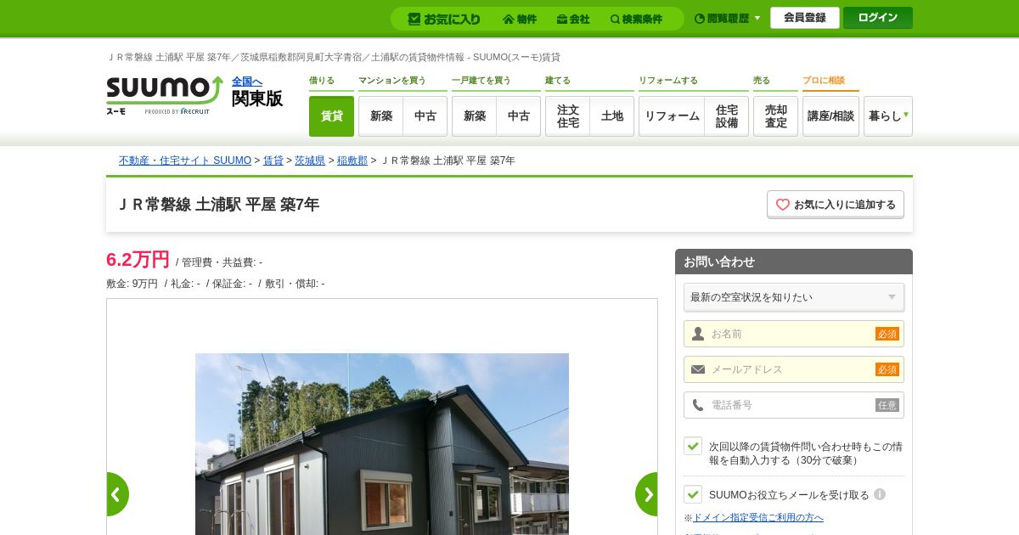This screenshot has height=535, width=1019.
Task: Select 中古 under 一戸建てを買う
Action: tap(519, 116)
